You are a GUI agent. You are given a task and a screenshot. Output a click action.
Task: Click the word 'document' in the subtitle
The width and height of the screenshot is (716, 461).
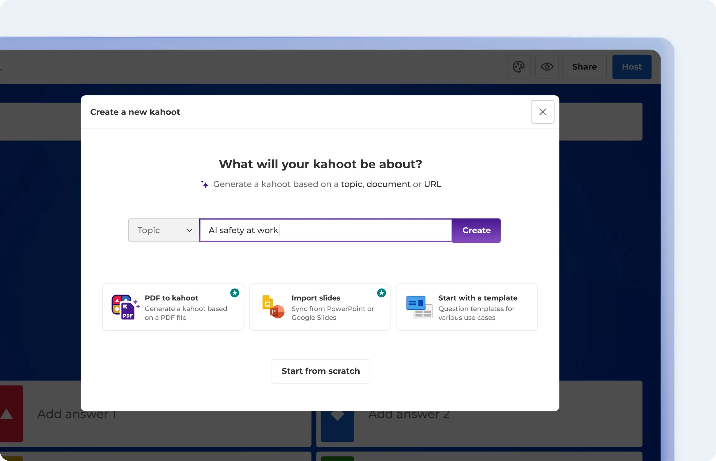(388, 184)
